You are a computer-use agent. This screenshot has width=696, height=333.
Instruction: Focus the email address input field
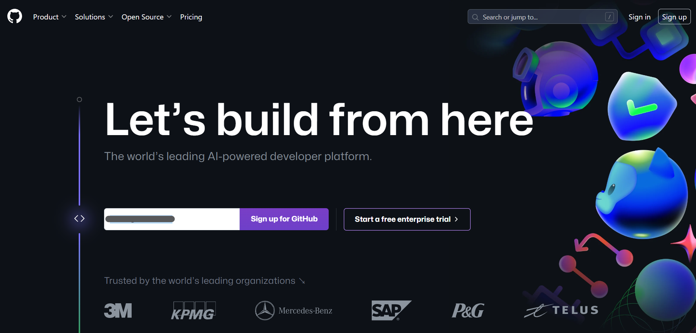coord(172,219)
